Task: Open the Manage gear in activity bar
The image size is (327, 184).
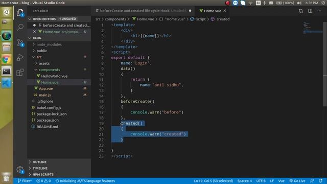Action: click(20, 169)
